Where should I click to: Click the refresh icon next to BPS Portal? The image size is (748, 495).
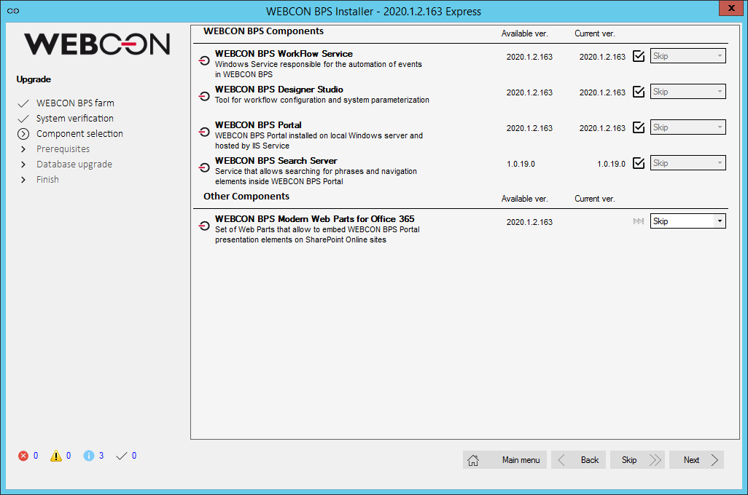204,132
